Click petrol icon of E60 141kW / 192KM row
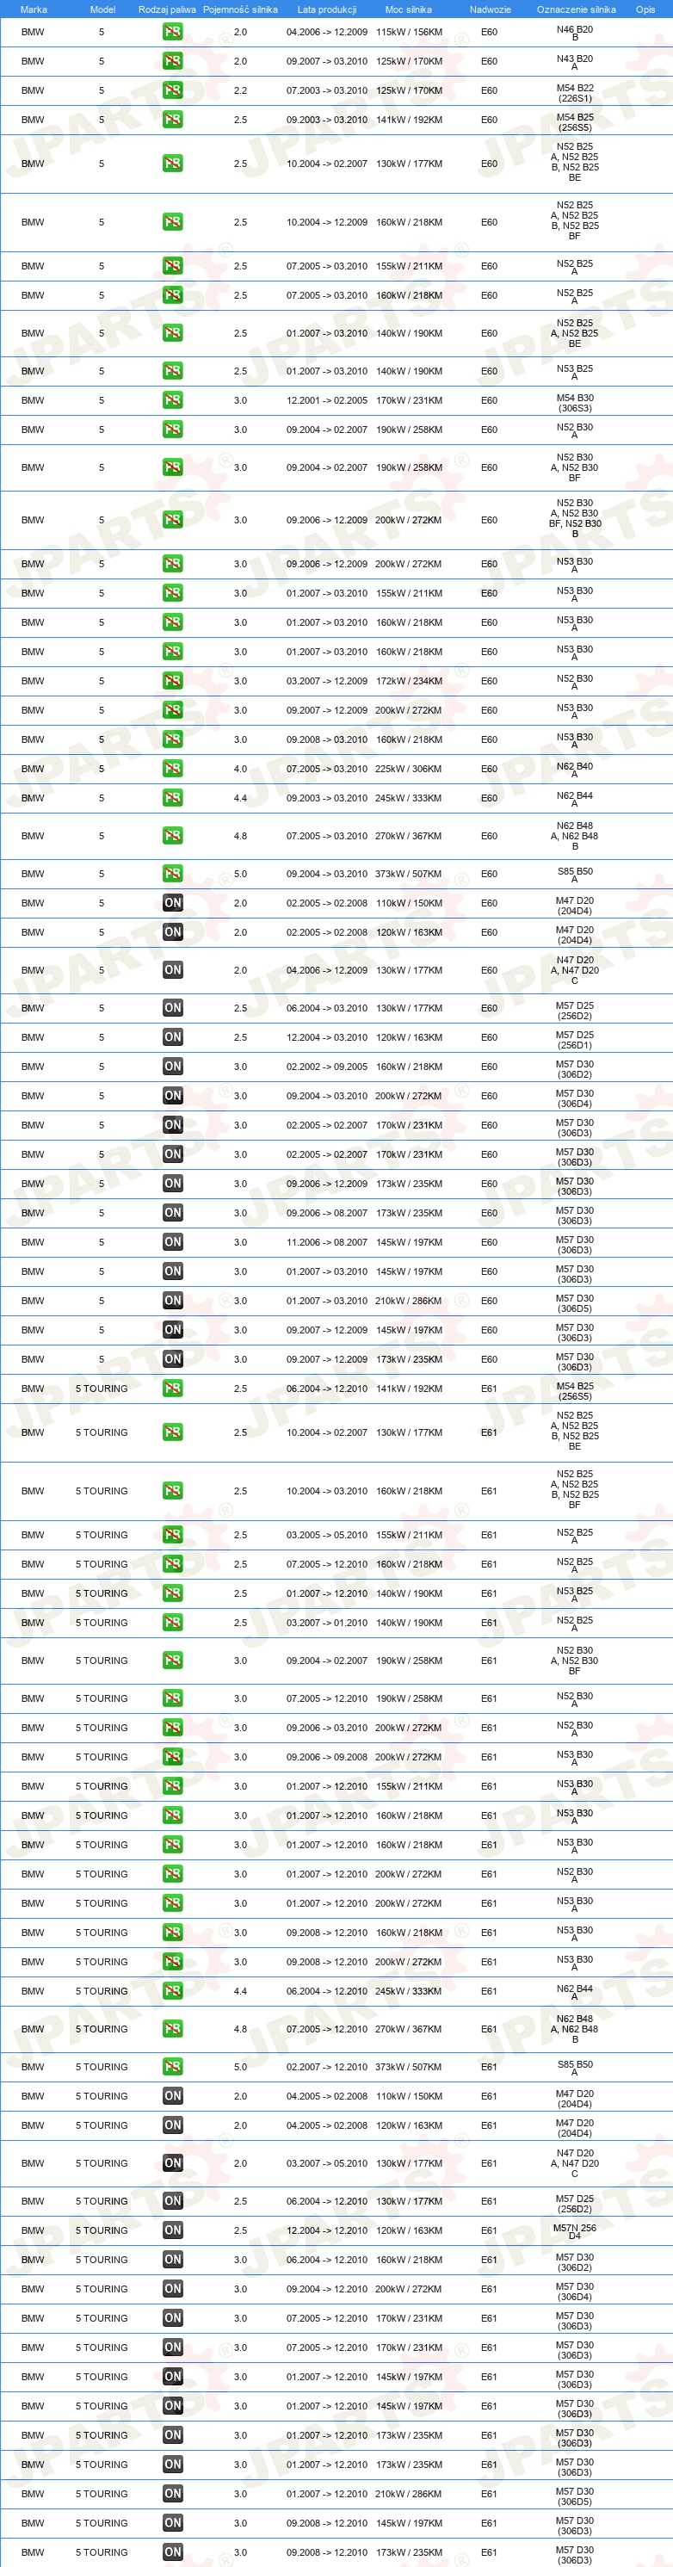Image resolution: width=673 pixels, height=2567 pixels. pyautogui.click(x=172, y=120)
